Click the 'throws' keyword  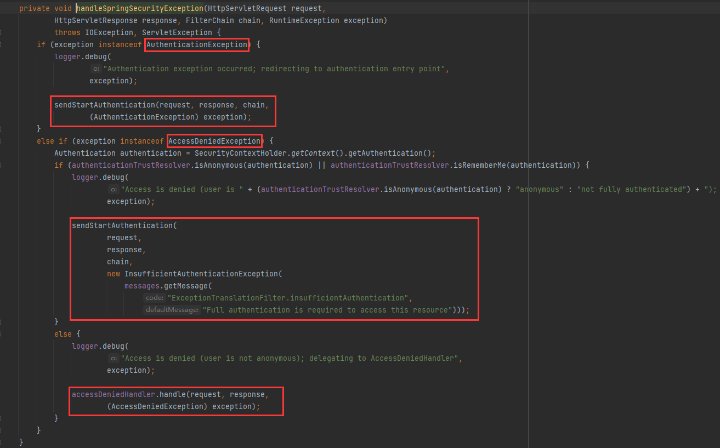(67, 32)
